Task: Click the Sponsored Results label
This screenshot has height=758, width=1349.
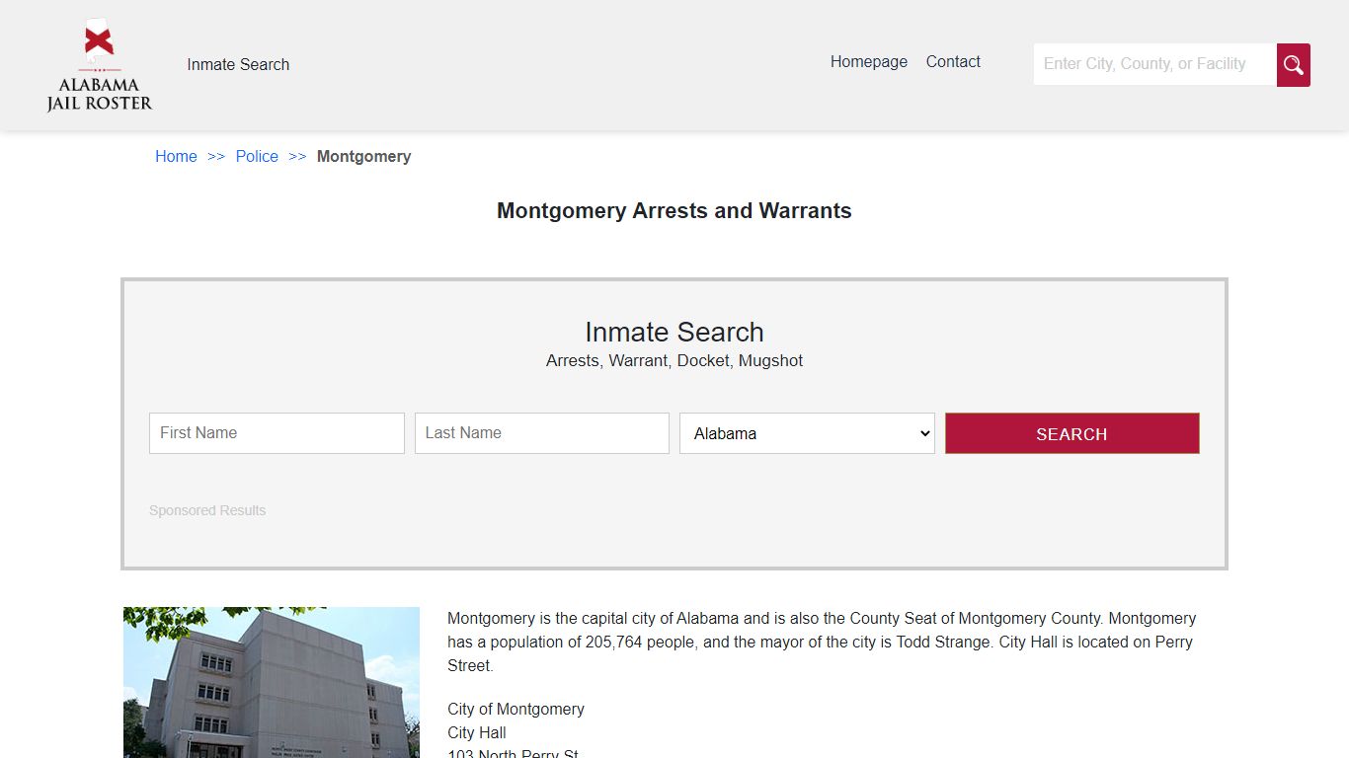Action: click(207, 510)
